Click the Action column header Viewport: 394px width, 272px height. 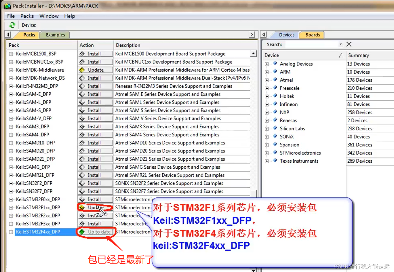(x=96, y=45)
